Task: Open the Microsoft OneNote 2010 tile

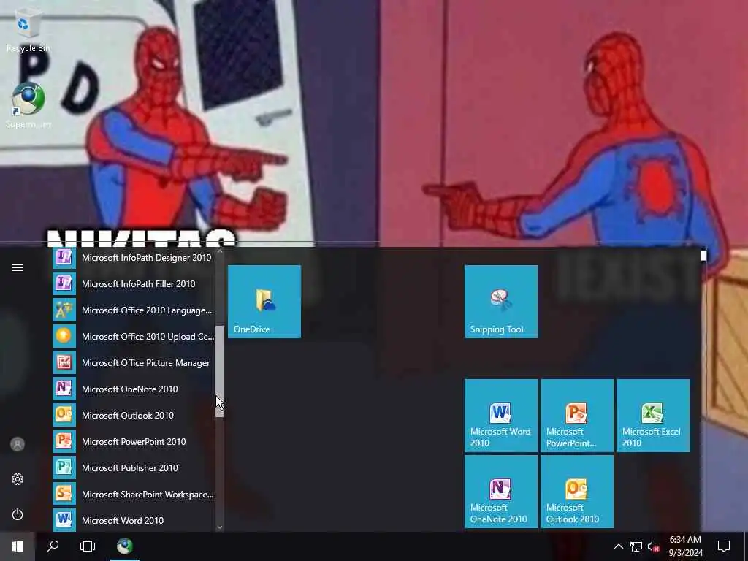Action: (501, 492)
